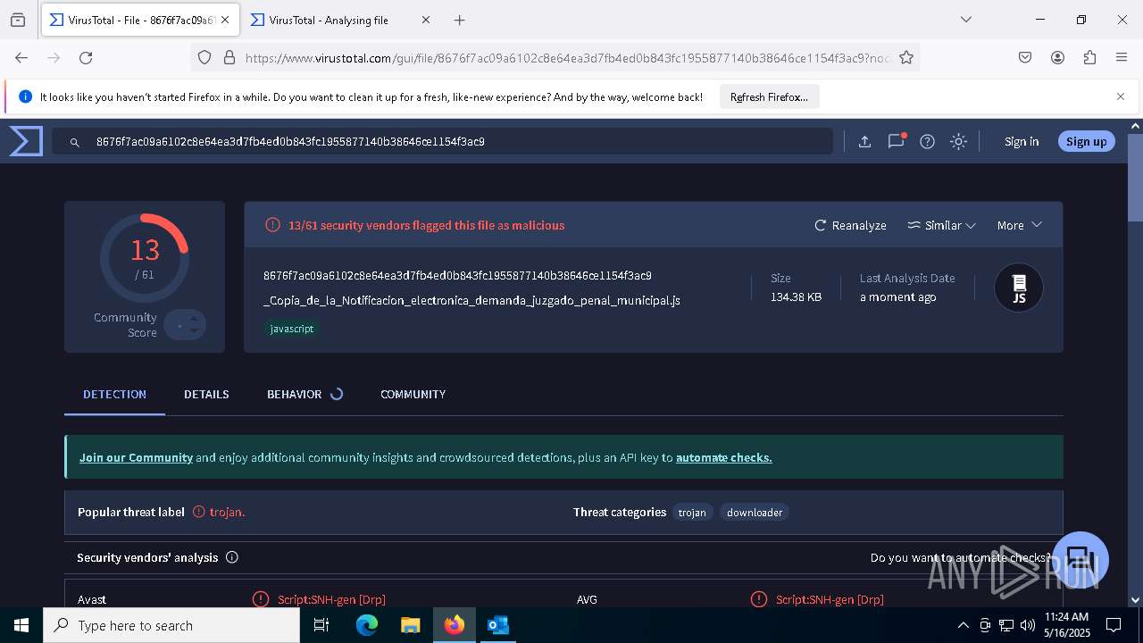The width and height of the screenshot is (1143, 643).
Task: Open Outlook from the taskbar
Action: (x=497, y=625)
